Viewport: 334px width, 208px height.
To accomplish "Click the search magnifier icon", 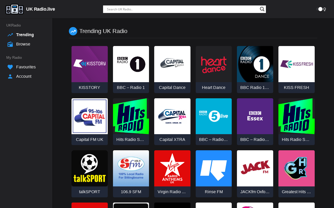I will click(262, 9).
